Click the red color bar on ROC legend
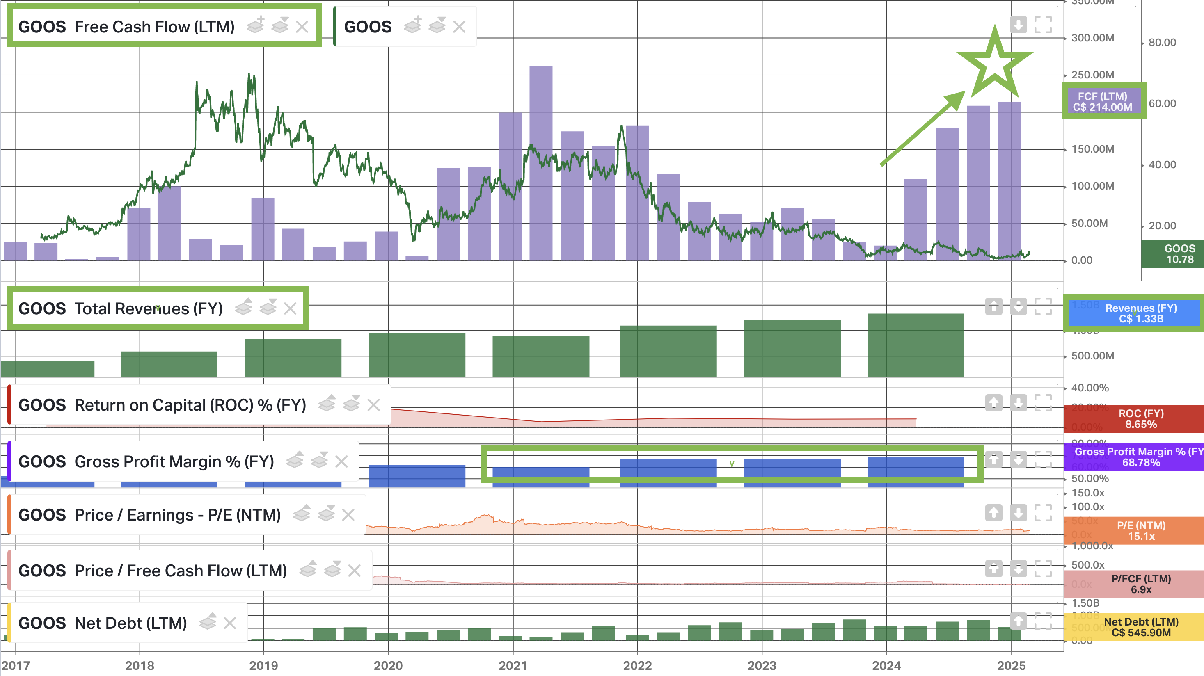The width and height of the screenshot is (1204, 676). [x=9, y=404]
